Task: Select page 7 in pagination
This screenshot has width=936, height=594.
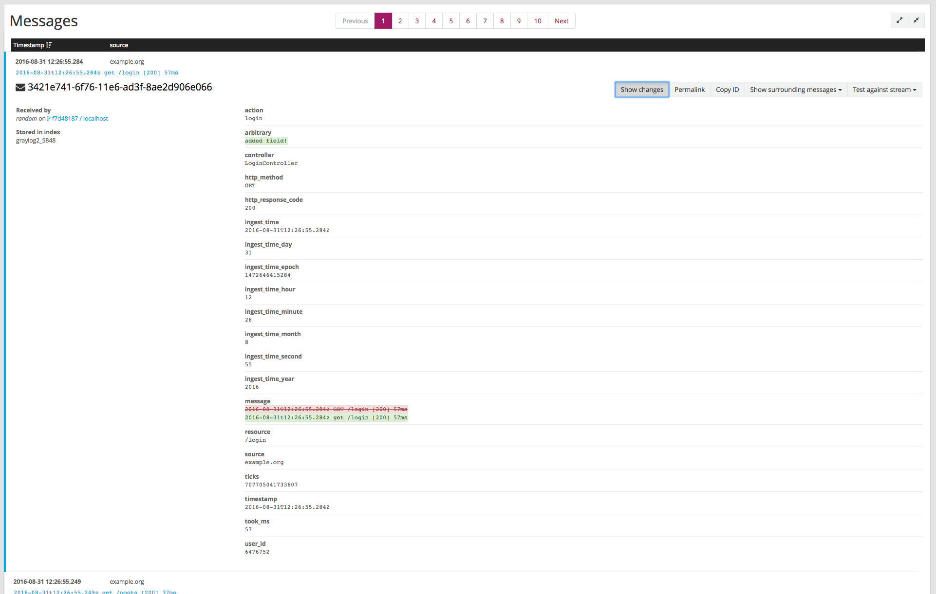Action: 485,21
